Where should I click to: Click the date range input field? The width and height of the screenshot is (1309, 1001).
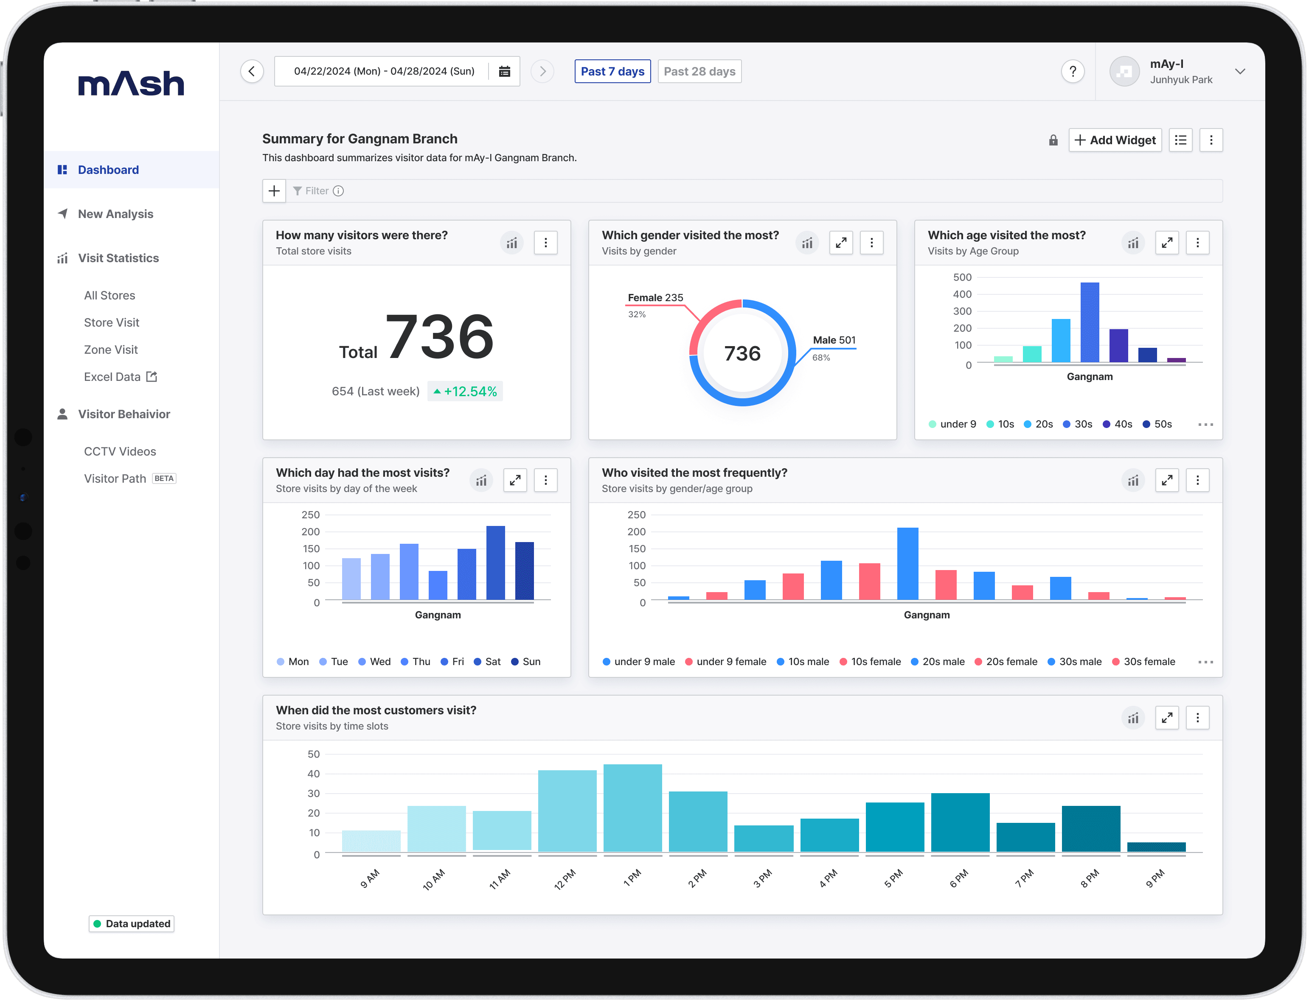point(384,72)
